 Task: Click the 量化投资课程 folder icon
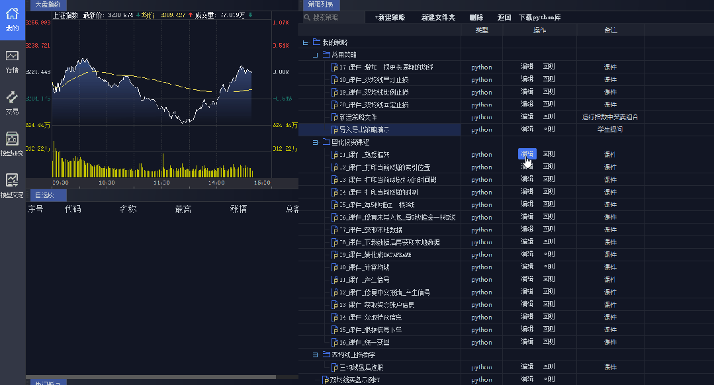pos(326,142)
